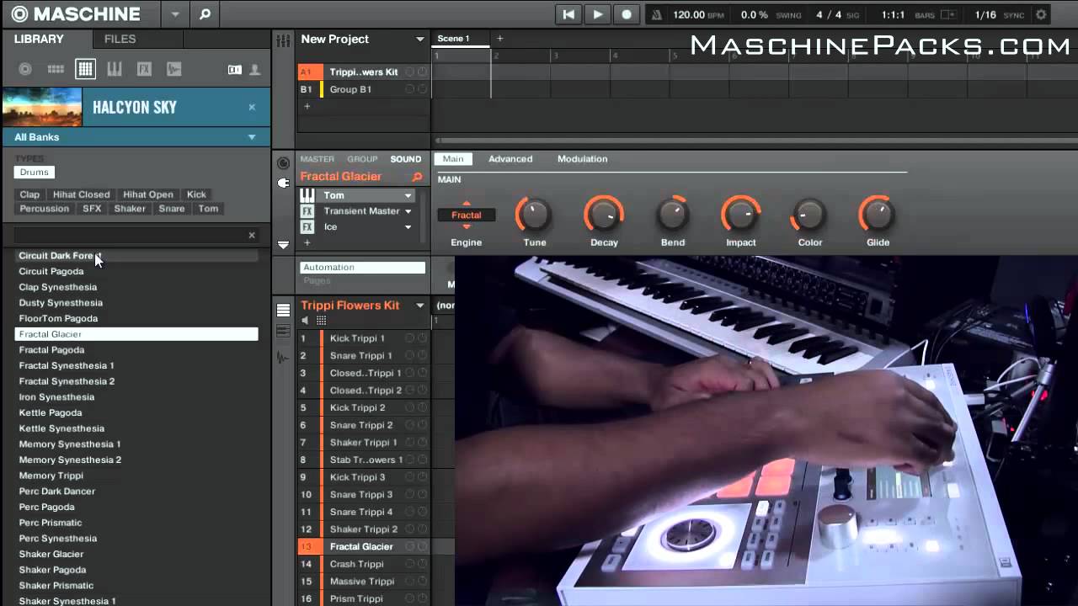Start playback with Play button

597,14
